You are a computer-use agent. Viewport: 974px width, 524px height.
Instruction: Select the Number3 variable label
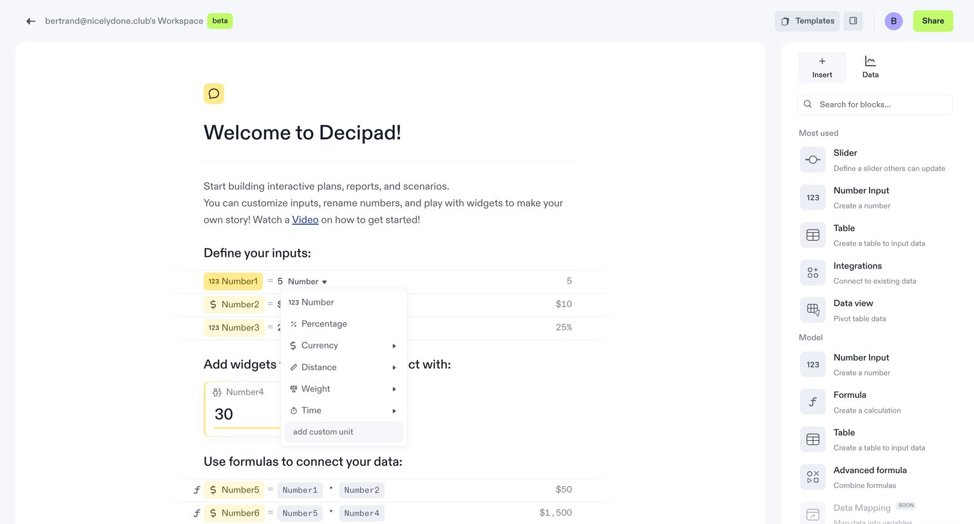(234, 328)
